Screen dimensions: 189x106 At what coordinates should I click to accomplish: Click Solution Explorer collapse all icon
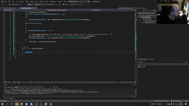[154, 11]
